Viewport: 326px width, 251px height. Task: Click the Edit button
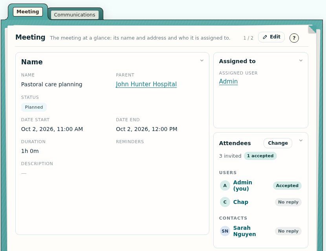coord(271,37)
